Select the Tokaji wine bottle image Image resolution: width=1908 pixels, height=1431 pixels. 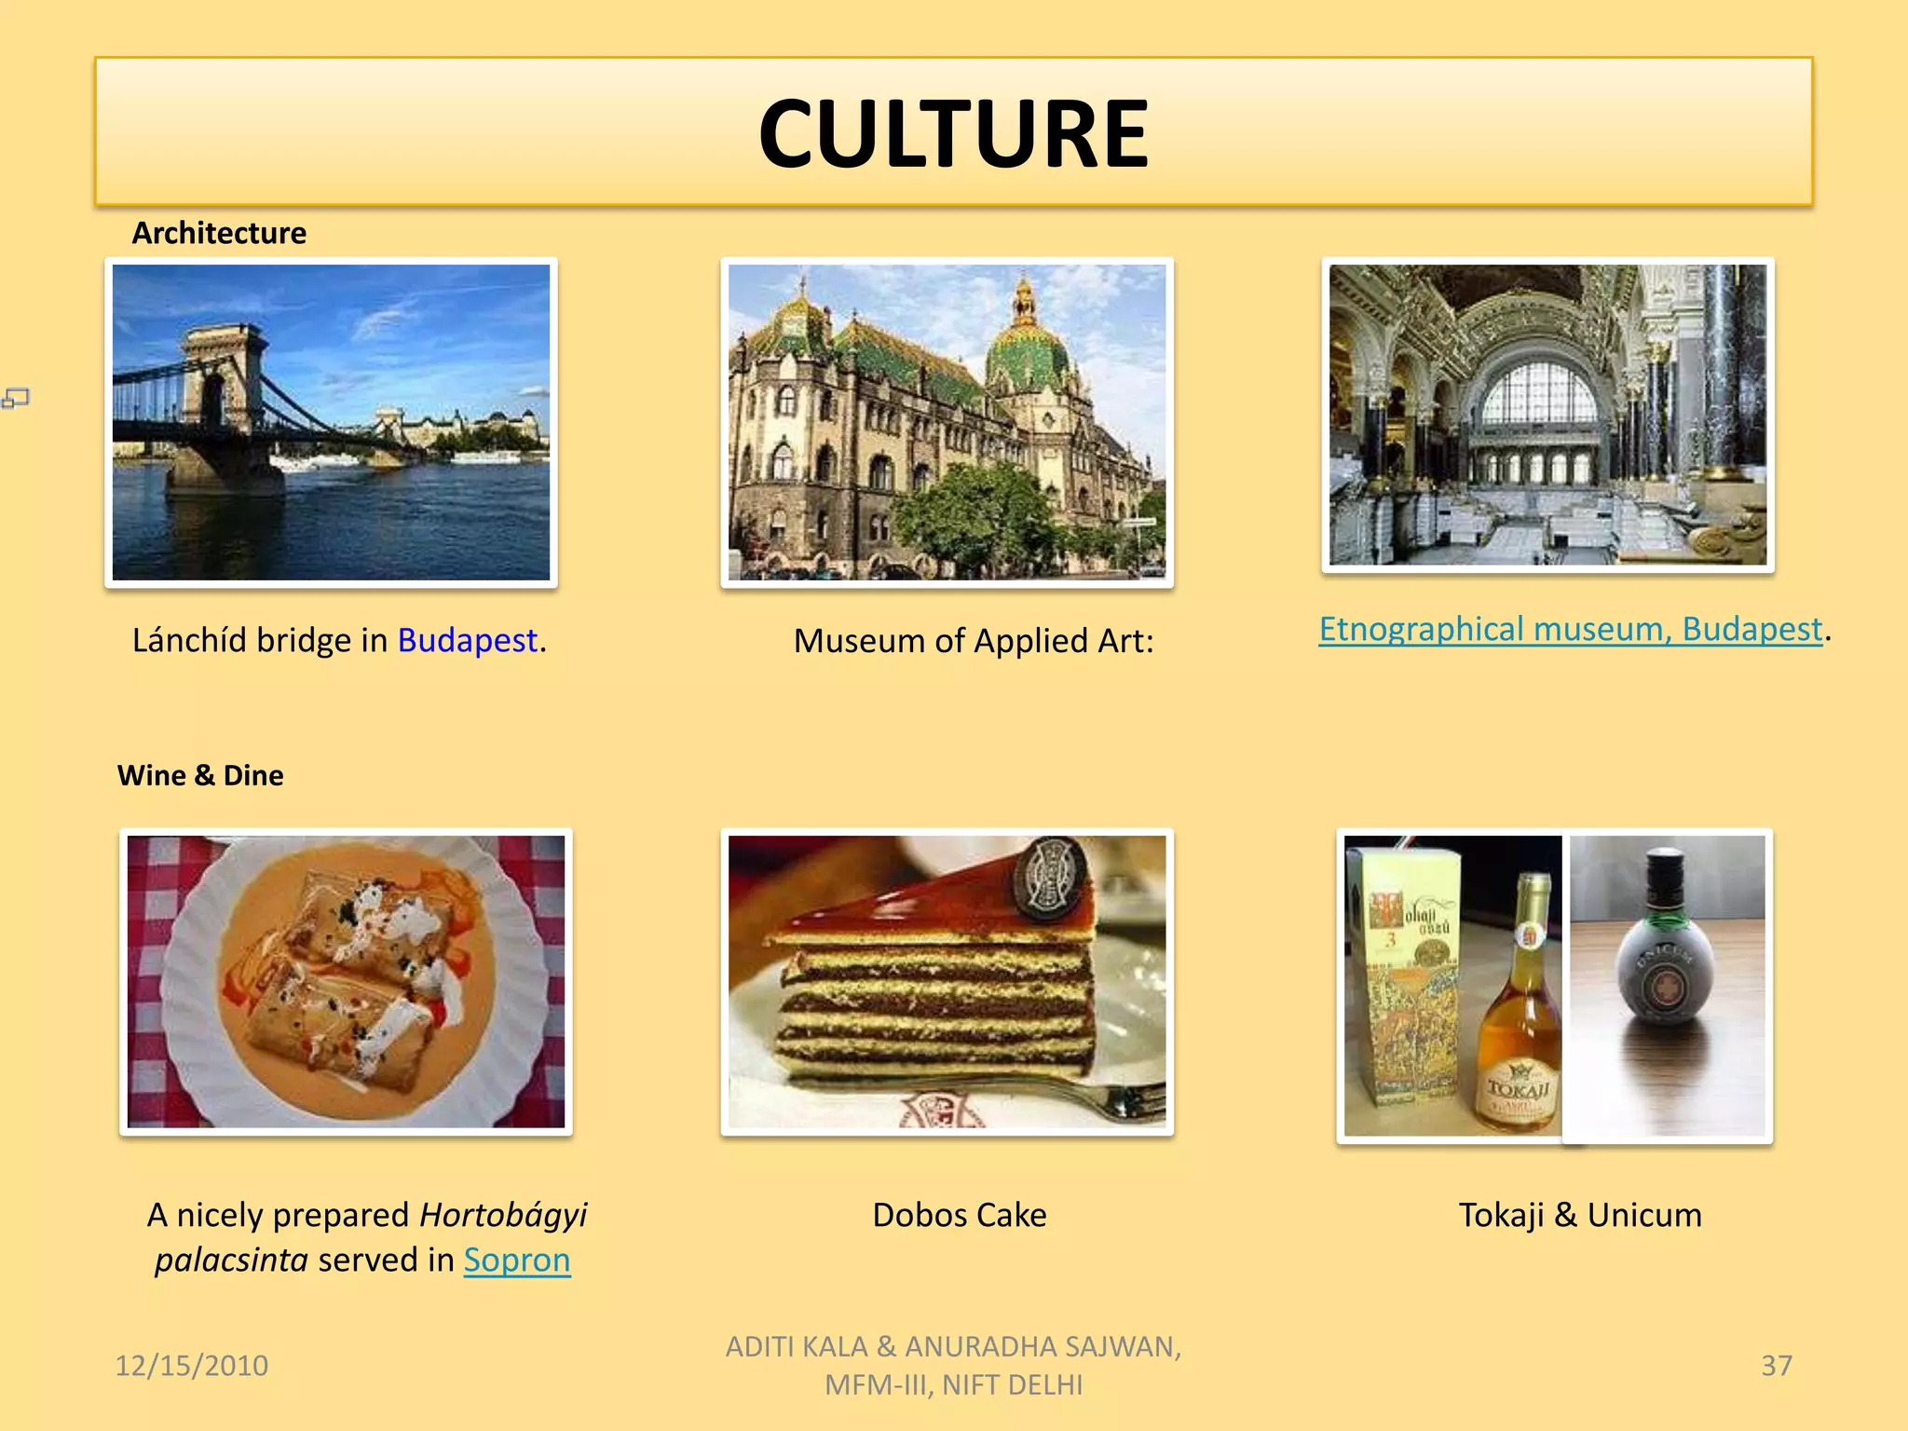tap(1451, 986)
